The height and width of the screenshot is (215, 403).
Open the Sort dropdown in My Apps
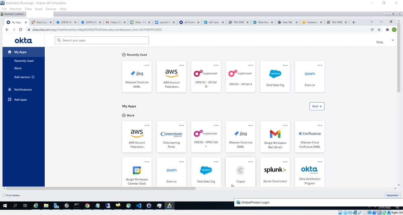(x=317, y=106)
